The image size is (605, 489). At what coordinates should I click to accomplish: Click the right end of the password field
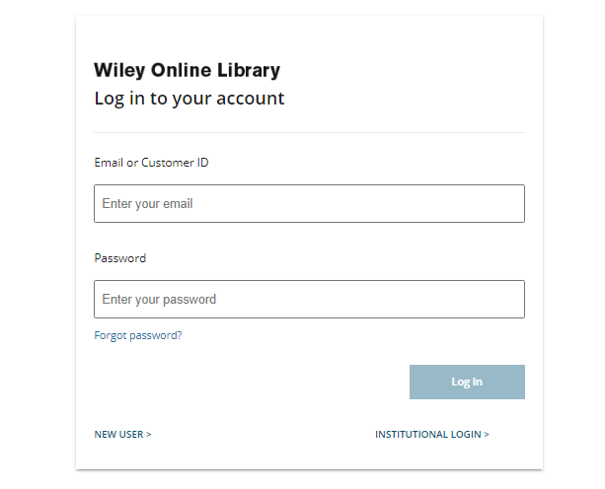pos(511,300)
